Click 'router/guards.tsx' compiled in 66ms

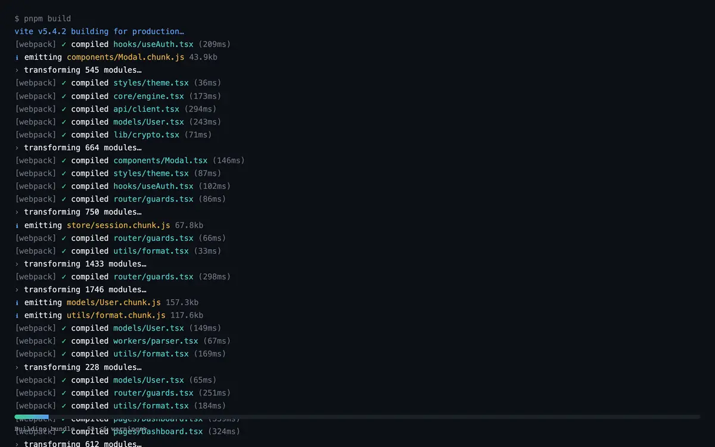pos(153,238)
